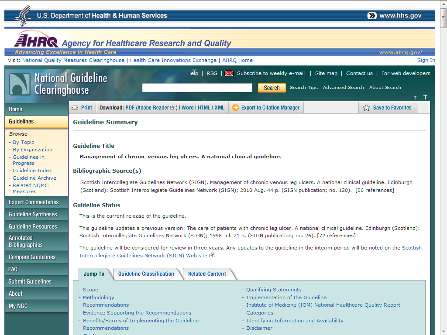
Task: Click the National Guideline Clearinghouse logo icon
Action: point(19,84)
